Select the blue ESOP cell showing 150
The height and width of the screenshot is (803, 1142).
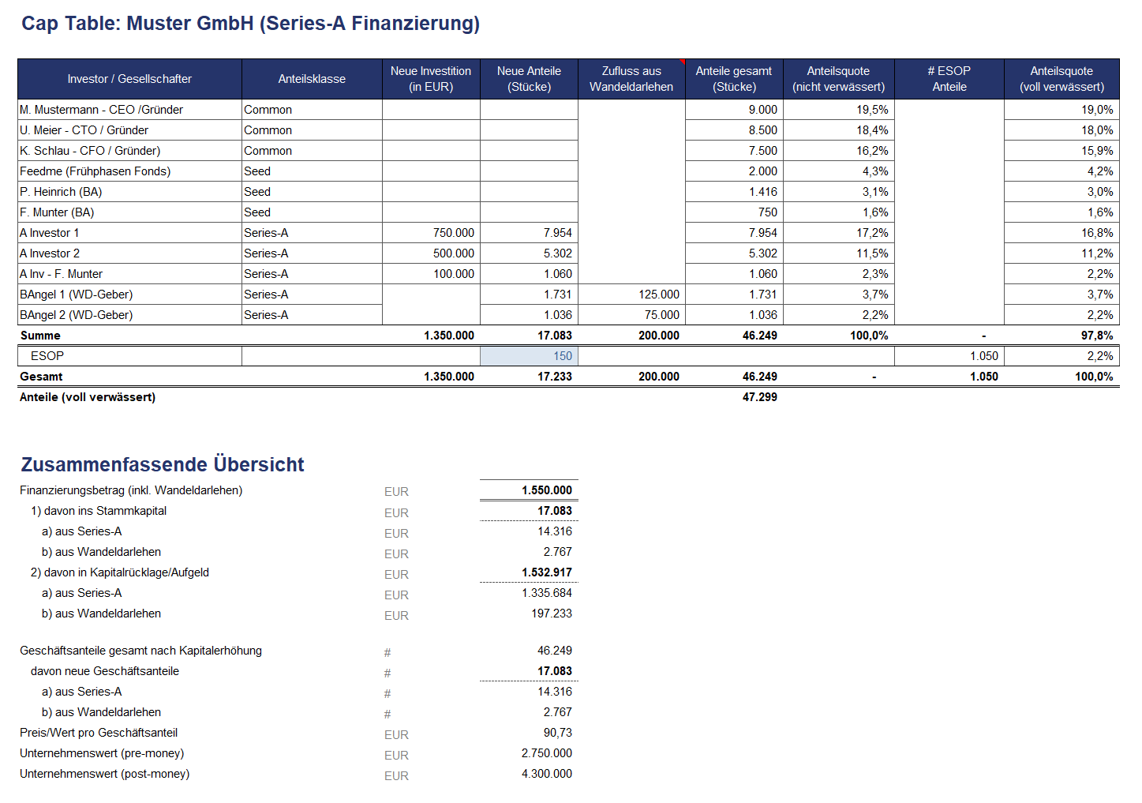coord(530,356)
